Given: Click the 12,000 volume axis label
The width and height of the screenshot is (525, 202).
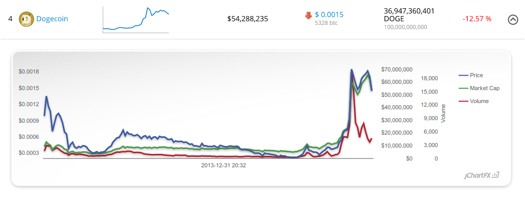Looking at the screenshot, I should click(x=430, y=105).
